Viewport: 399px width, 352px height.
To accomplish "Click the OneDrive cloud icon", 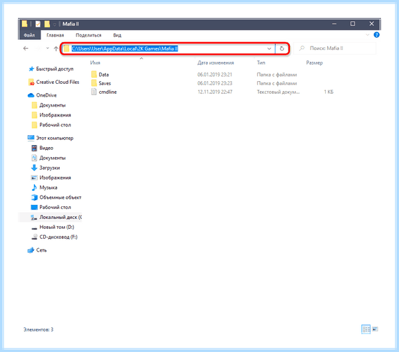I will pos(31,95).
